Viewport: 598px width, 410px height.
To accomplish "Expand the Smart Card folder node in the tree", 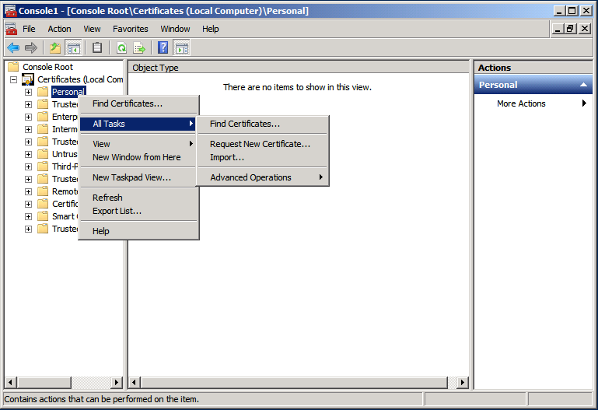I will click(28, 216).
